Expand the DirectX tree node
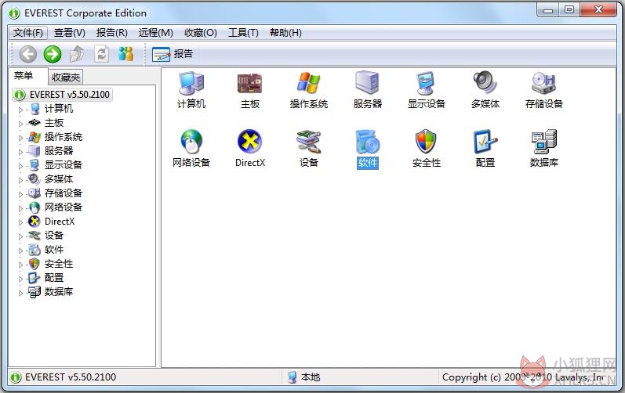 (x=20, y=222)
